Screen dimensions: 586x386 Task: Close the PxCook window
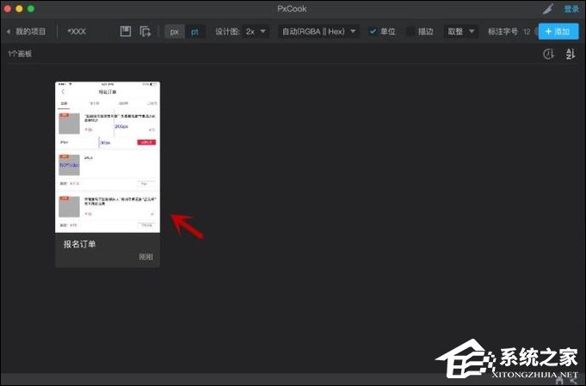pos(8,9)
